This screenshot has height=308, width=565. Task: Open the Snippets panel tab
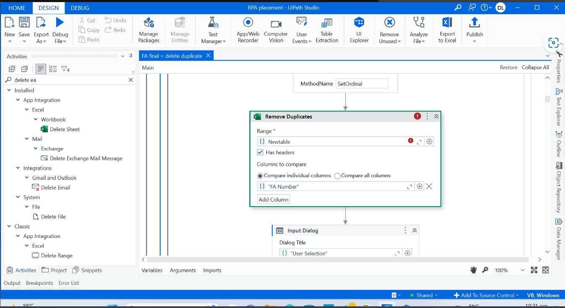tap(87, 270)
